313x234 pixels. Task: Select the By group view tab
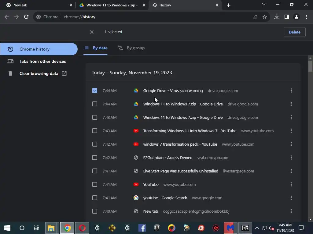[131, 48]
